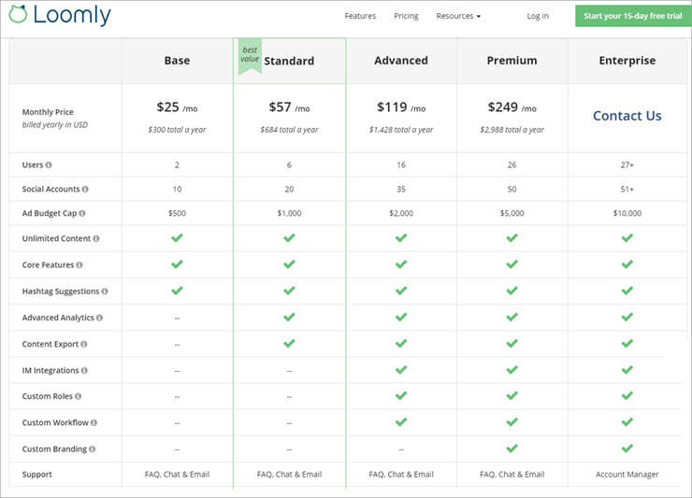Click the 51+ social accounts value
This screenshot has width=692, height=498.
point(627,190)
